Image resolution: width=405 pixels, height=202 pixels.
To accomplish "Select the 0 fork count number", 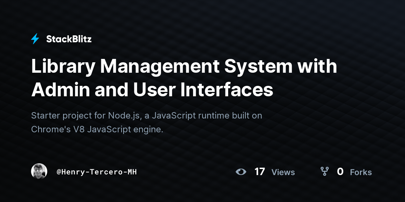I will pos(340,172).
